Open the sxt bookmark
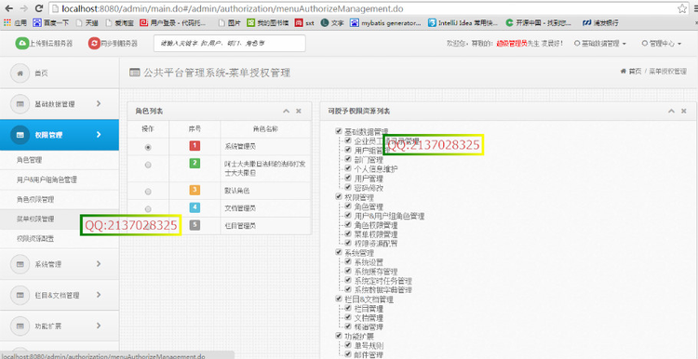Screen dimensions: 698x359 (x=305, y=22)
